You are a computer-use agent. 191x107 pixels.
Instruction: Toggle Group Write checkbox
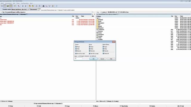[x=90, y=49]
